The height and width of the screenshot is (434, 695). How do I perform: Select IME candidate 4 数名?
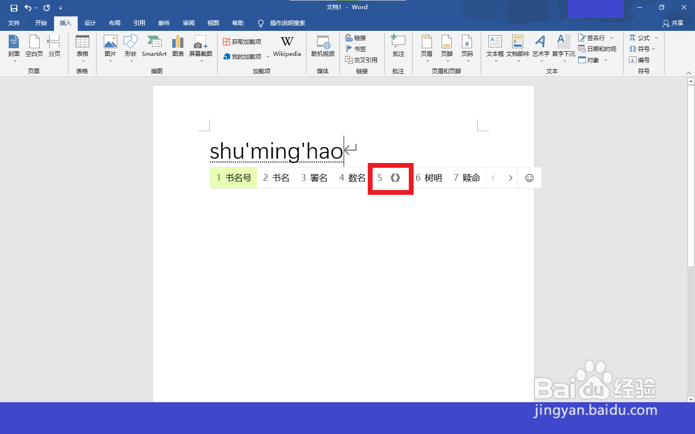(x=352, y=178)
